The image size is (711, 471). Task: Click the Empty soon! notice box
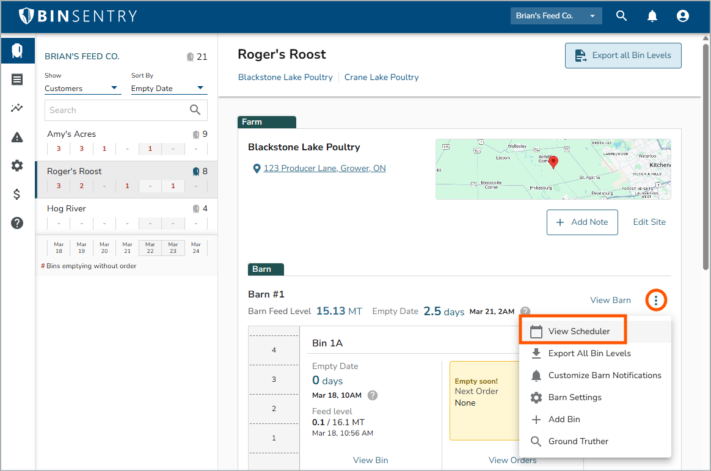coord(484,401)
